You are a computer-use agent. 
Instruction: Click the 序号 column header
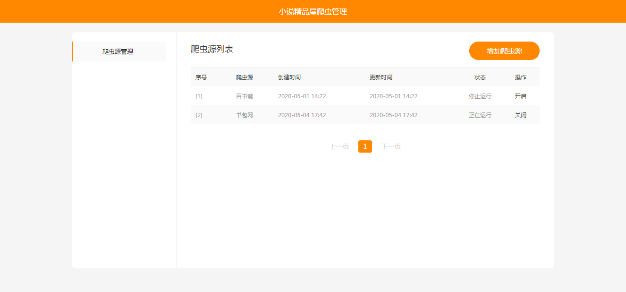click(201, 77)
